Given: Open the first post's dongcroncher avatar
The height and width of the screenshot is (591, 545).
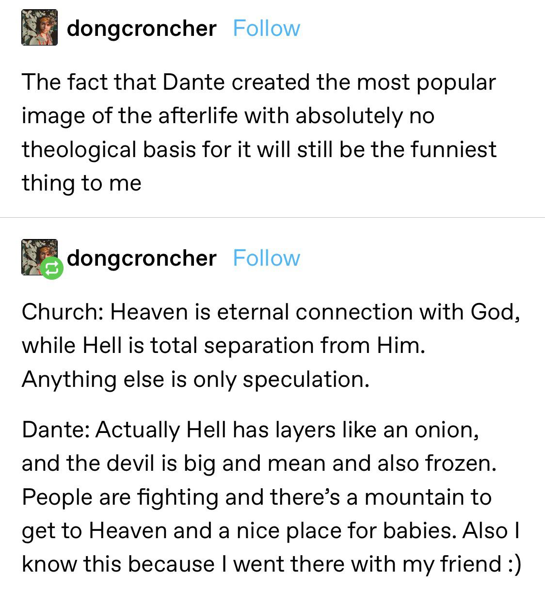Looking at the screenshot, I should pyautogui.click(x=39, y=28).
